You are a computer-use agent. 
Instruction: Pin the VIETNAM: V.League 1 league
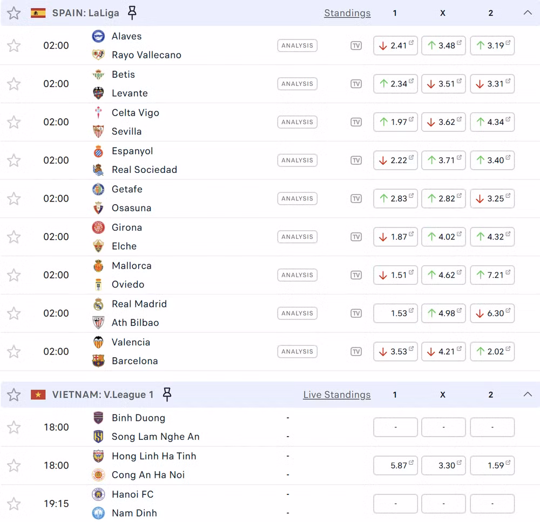167,394
